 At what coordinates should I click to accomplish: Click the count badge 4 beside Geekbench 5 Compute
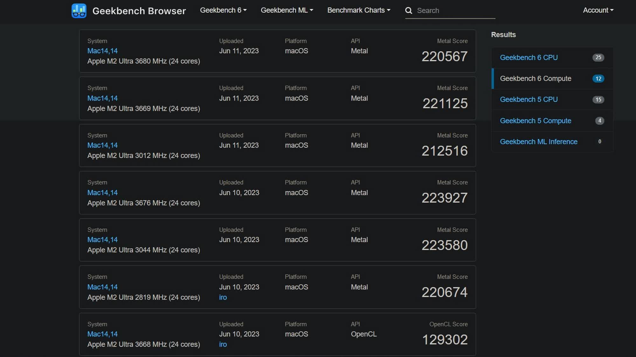tap(599, 121)
